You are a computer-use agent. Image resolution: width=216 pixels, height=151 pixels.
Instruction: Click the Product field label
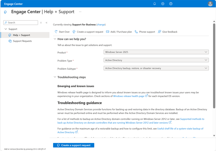62,53
